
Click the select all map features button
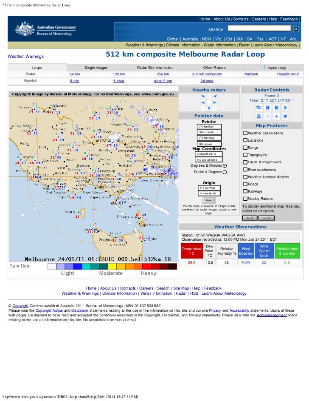pyautogui.click(x=267, y=218)
